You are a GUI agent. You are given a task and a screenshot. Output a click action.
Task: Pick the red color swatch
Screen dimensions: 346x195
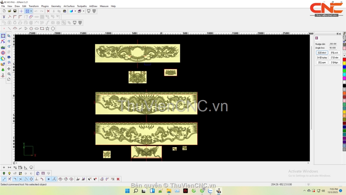[x=344, y=60]
